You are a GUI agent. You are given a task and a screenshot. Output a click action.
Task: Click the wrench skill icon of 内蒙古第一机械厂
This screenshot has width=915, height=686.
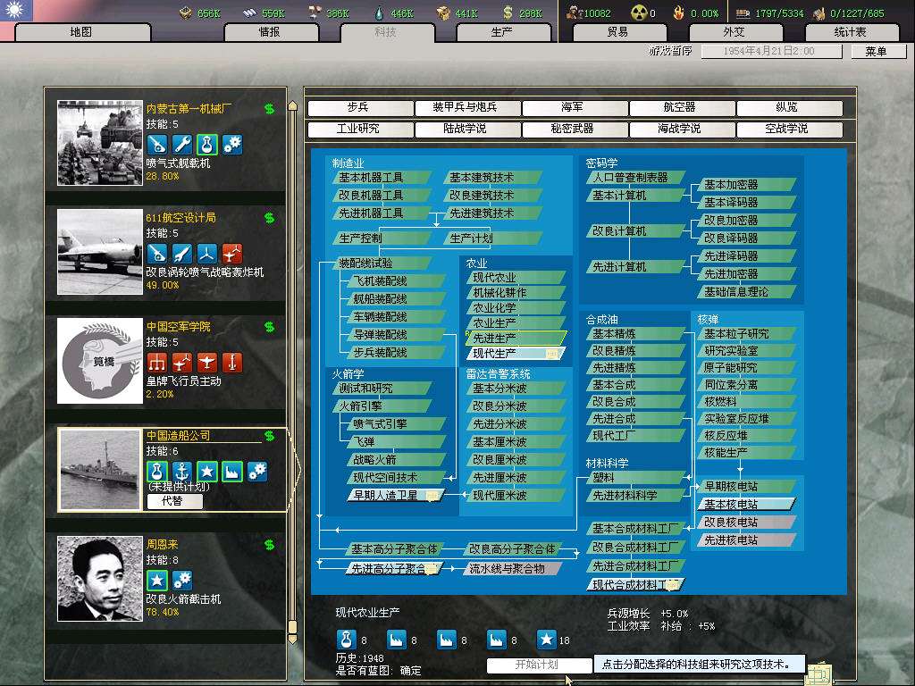pos(182,144)
